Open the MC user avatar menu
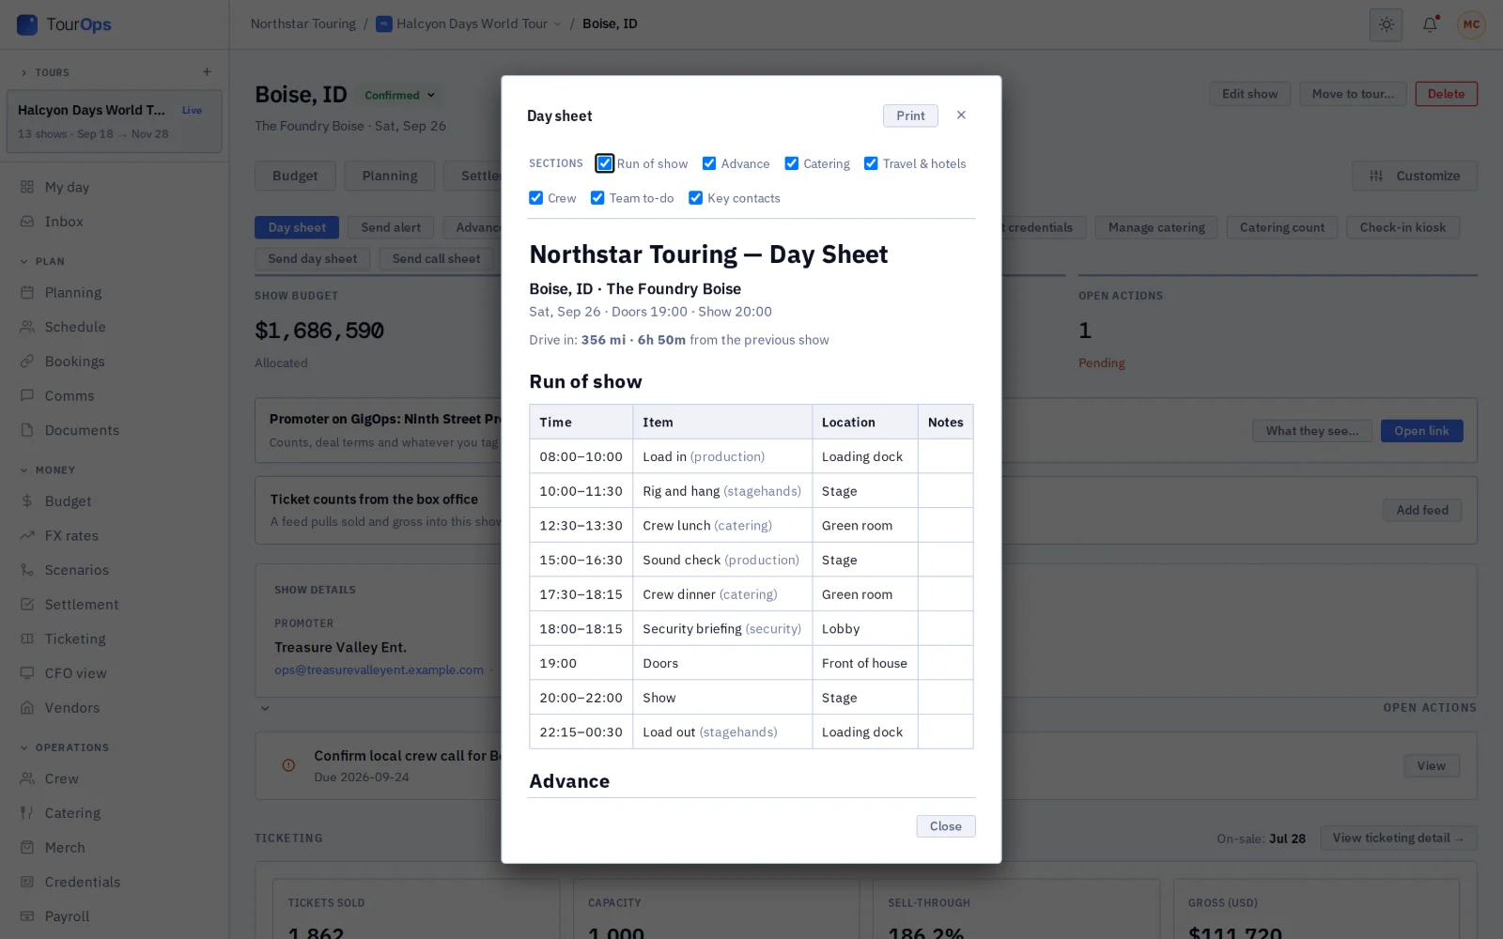 (1471, 24)
